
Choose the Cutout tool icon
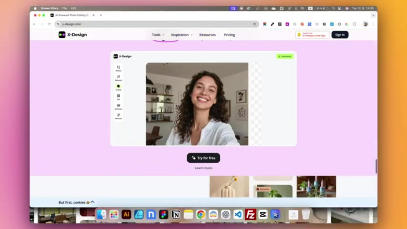(x=118, y=86)
